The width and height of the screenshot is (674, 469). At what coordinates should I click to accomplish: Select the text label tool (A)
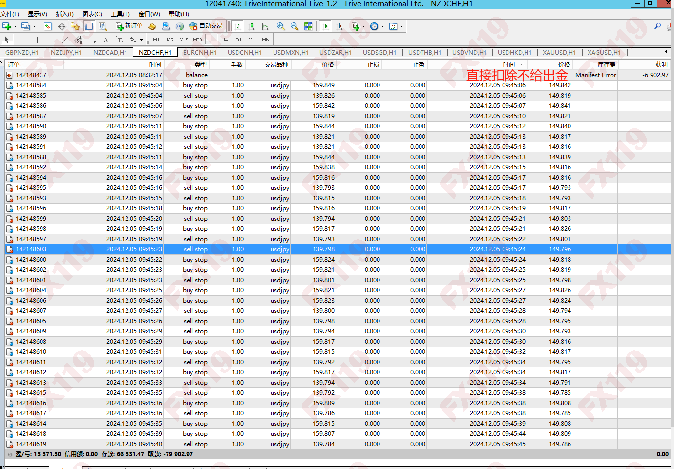coord(105,40)
